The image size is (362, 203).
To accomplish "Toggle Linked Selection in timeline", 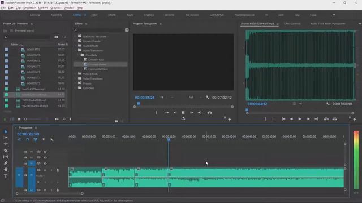I will click(x=35, y=139).
